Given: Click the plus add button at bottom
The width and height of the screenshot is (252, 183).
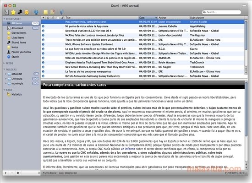Looking at the screenshot, I should tap(5, 173).
